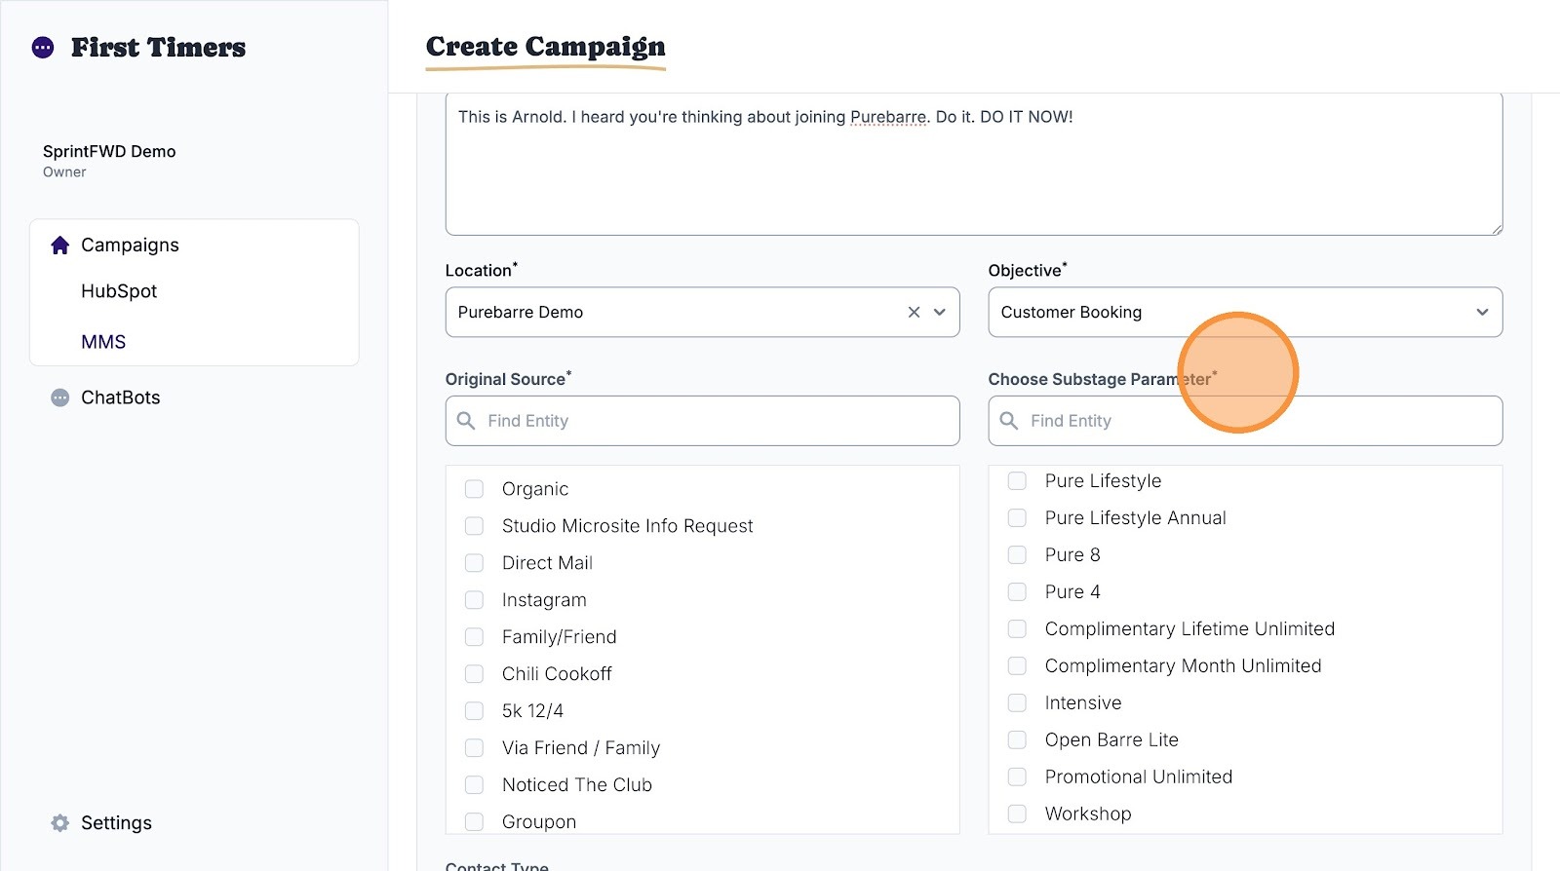This screenshot has height=871, width=1560.
Task: Click the Substage Parameter search icon
Action: (x=1009, y=421)
